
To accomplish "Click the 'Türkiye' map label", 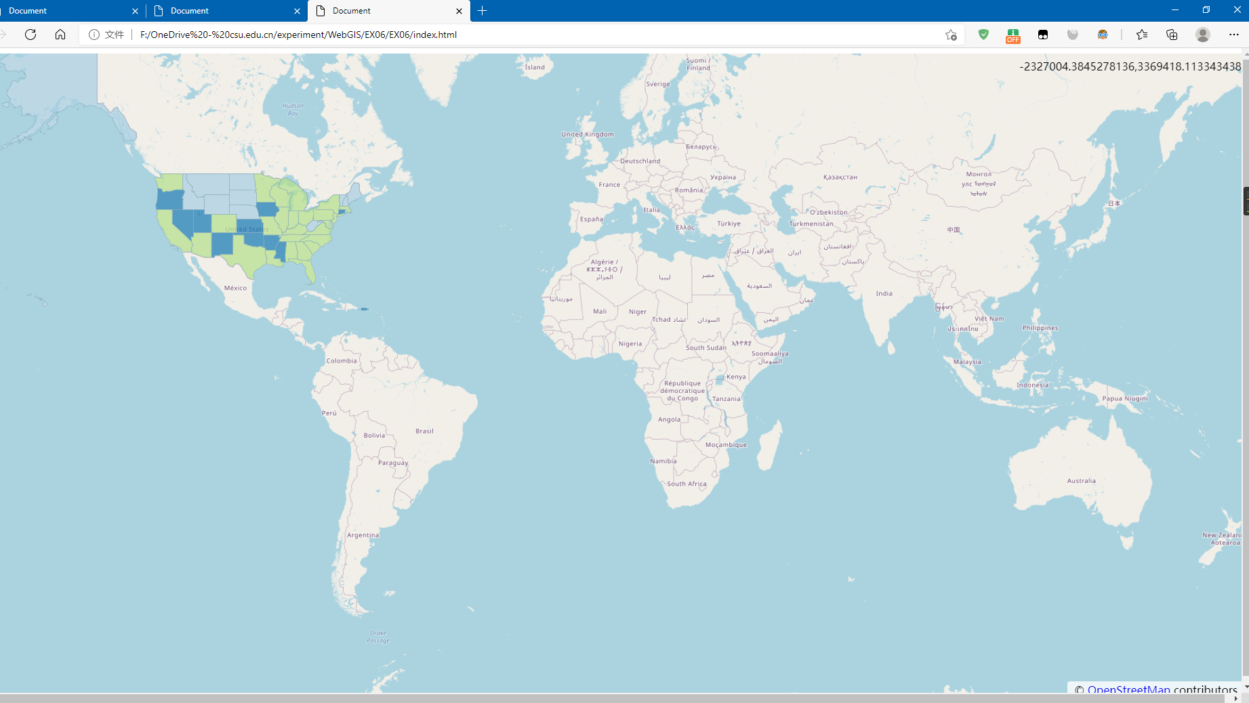I will pyautogui.click(x=729, y=223).
